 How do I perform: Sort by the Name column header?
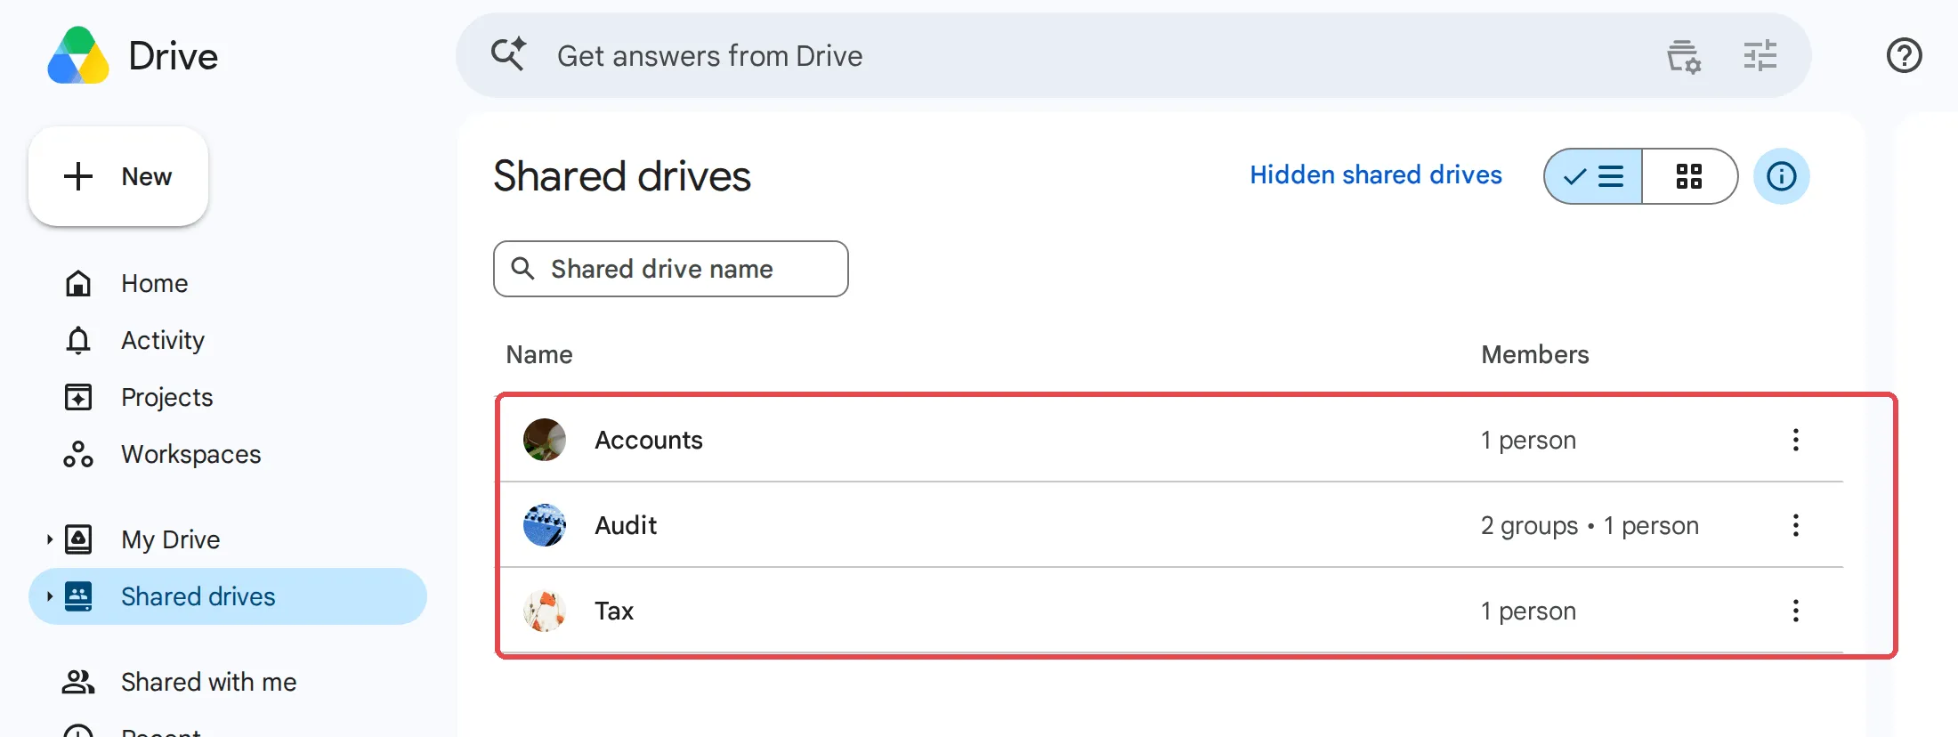click(x=539, y=354)
